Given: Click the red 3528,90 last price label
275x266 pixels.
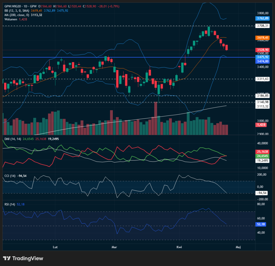Looking at the screenshot, I should point(263,50).
